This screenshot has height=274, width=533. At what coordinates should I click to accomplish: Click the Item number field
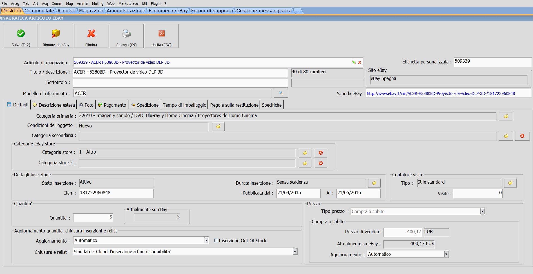click(x=116, y=193)
